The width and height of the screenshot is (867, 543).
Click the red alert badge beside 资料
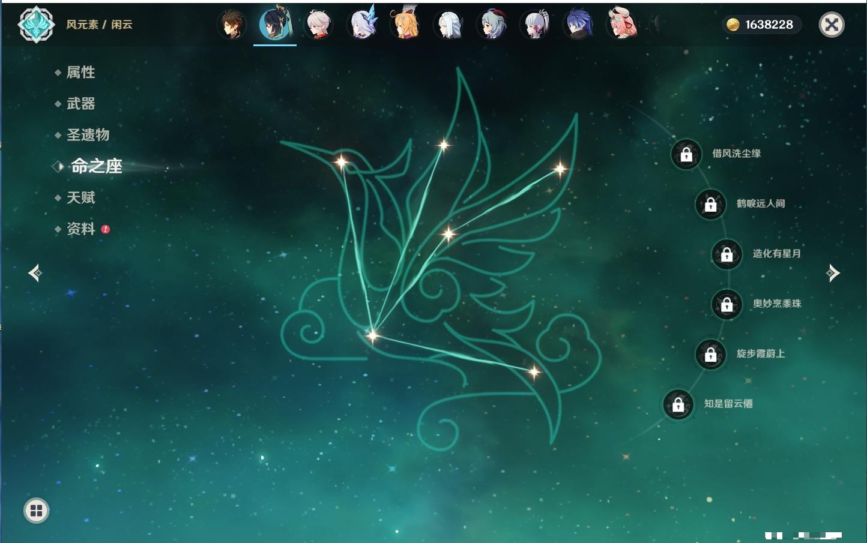(x=106, y=229)
